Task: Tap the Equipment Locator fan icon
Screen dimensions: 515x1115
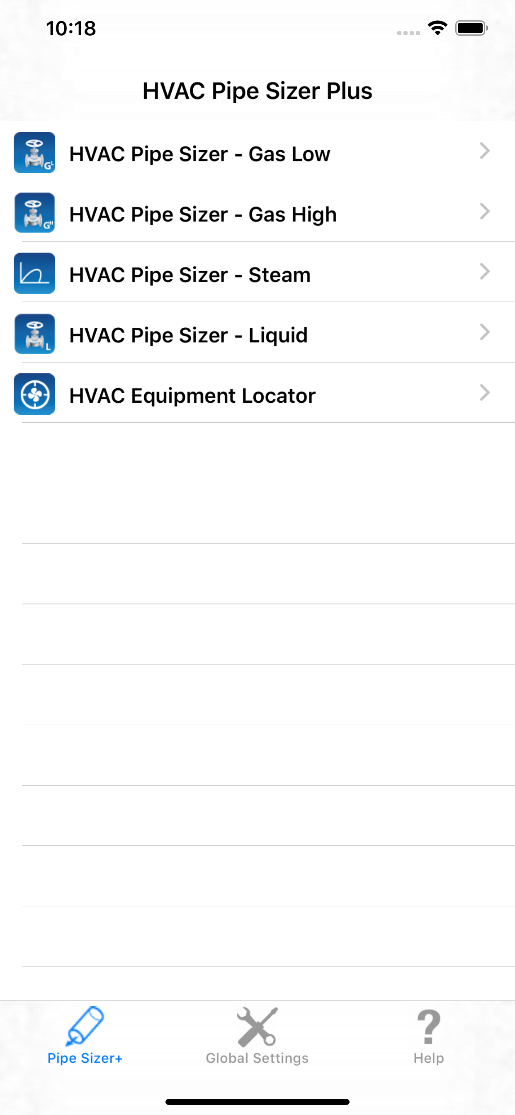Action: point(34,394)
